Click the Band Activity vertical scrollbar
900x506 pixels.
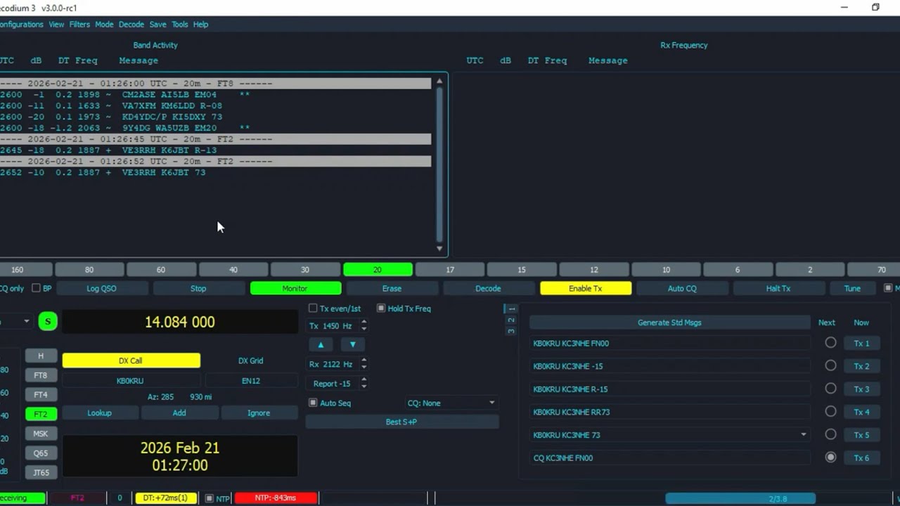click(439, 164)
